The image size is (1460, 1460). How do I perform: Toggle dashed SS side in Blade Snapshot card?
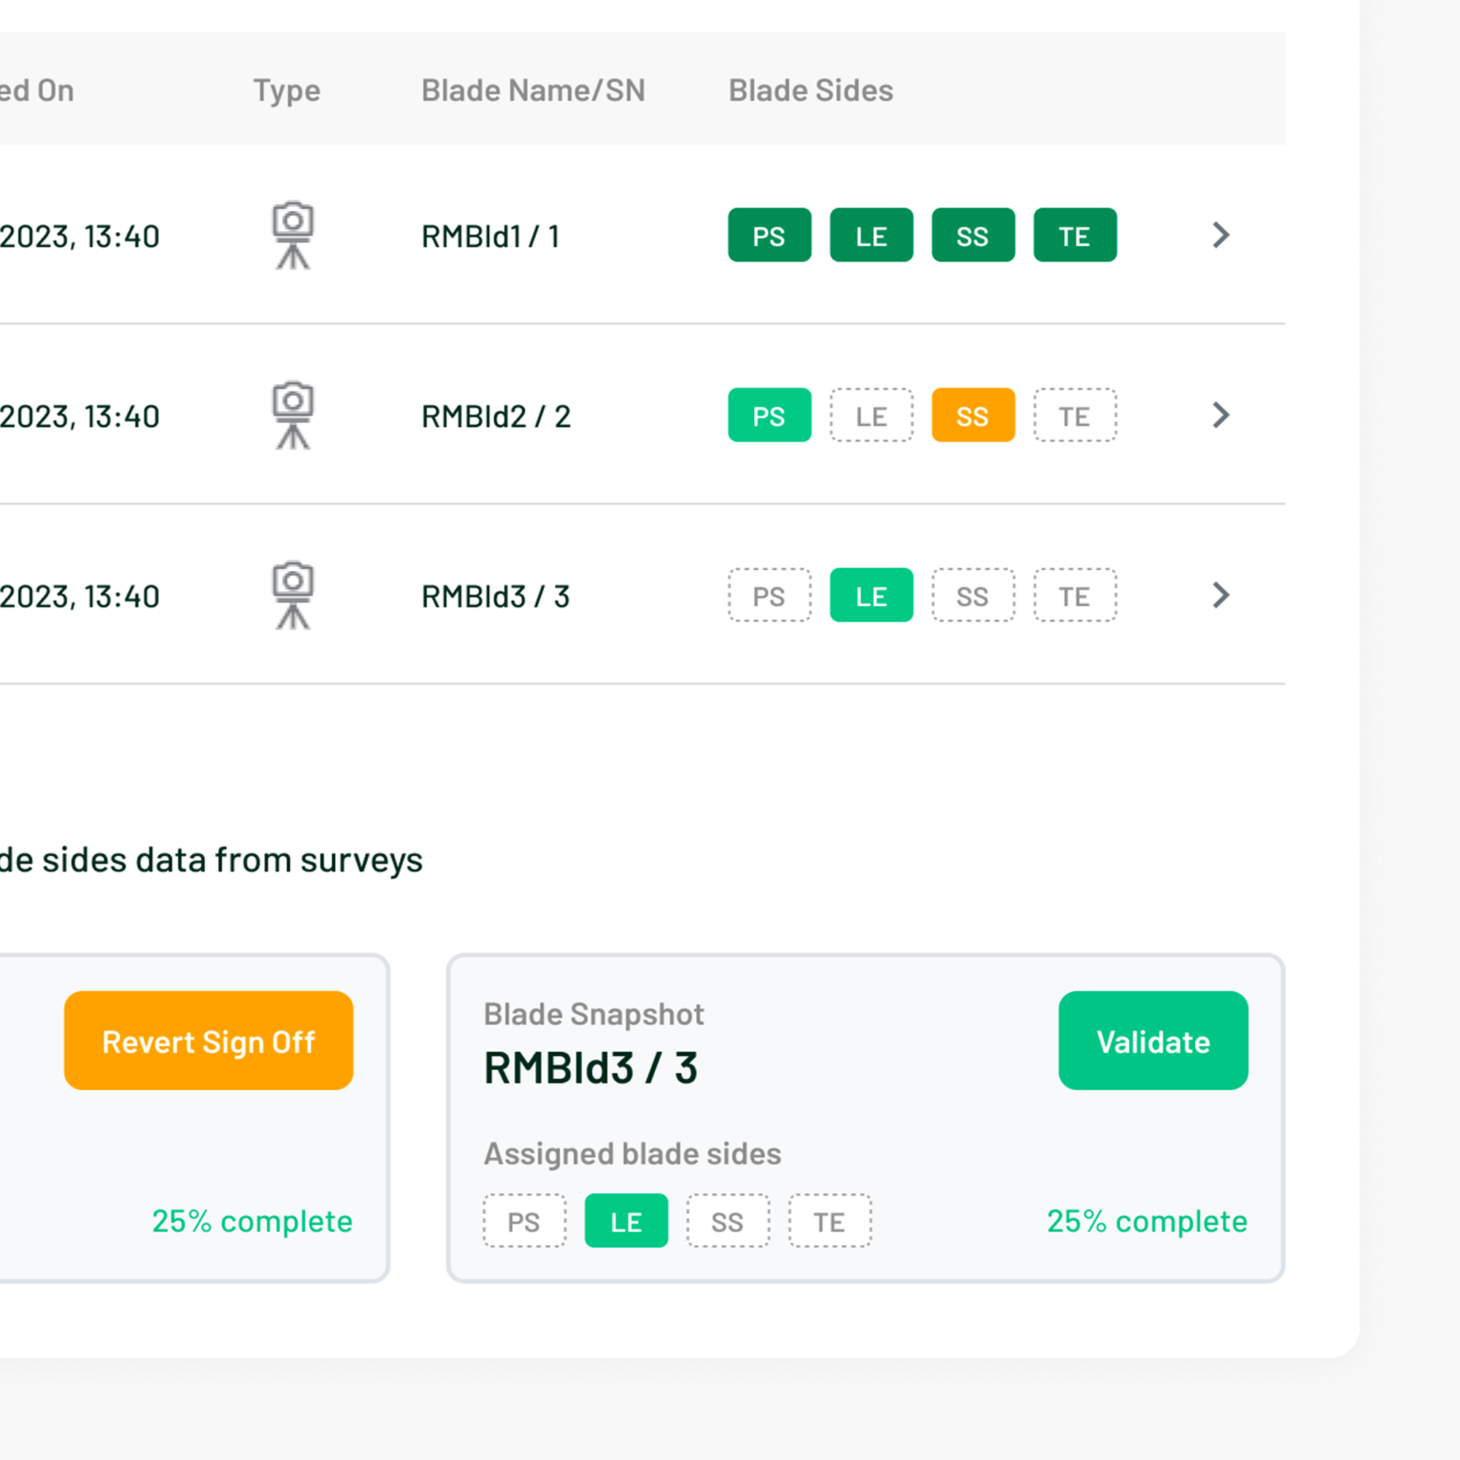click(728, 1221)
